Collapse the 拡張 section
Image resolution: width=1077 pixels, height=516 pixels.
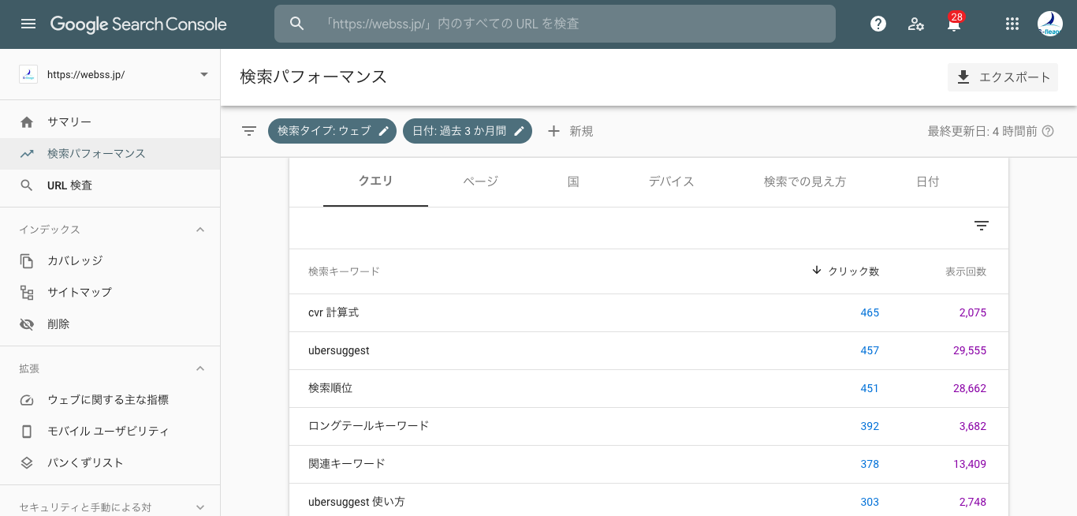(x=200, y=368)
